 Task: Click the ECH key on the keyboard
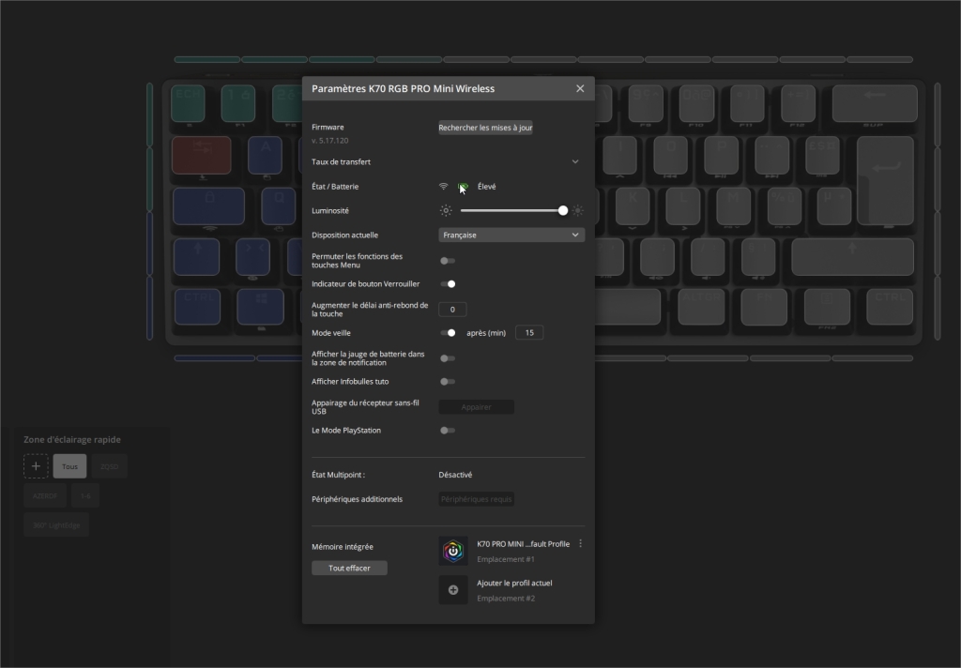188,103
